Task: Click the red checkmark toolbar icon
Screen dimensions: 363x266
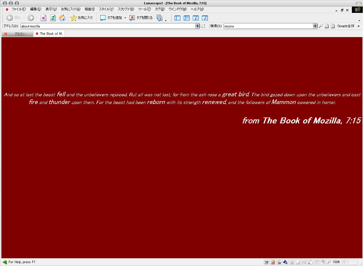Action: tap(205, 18)
